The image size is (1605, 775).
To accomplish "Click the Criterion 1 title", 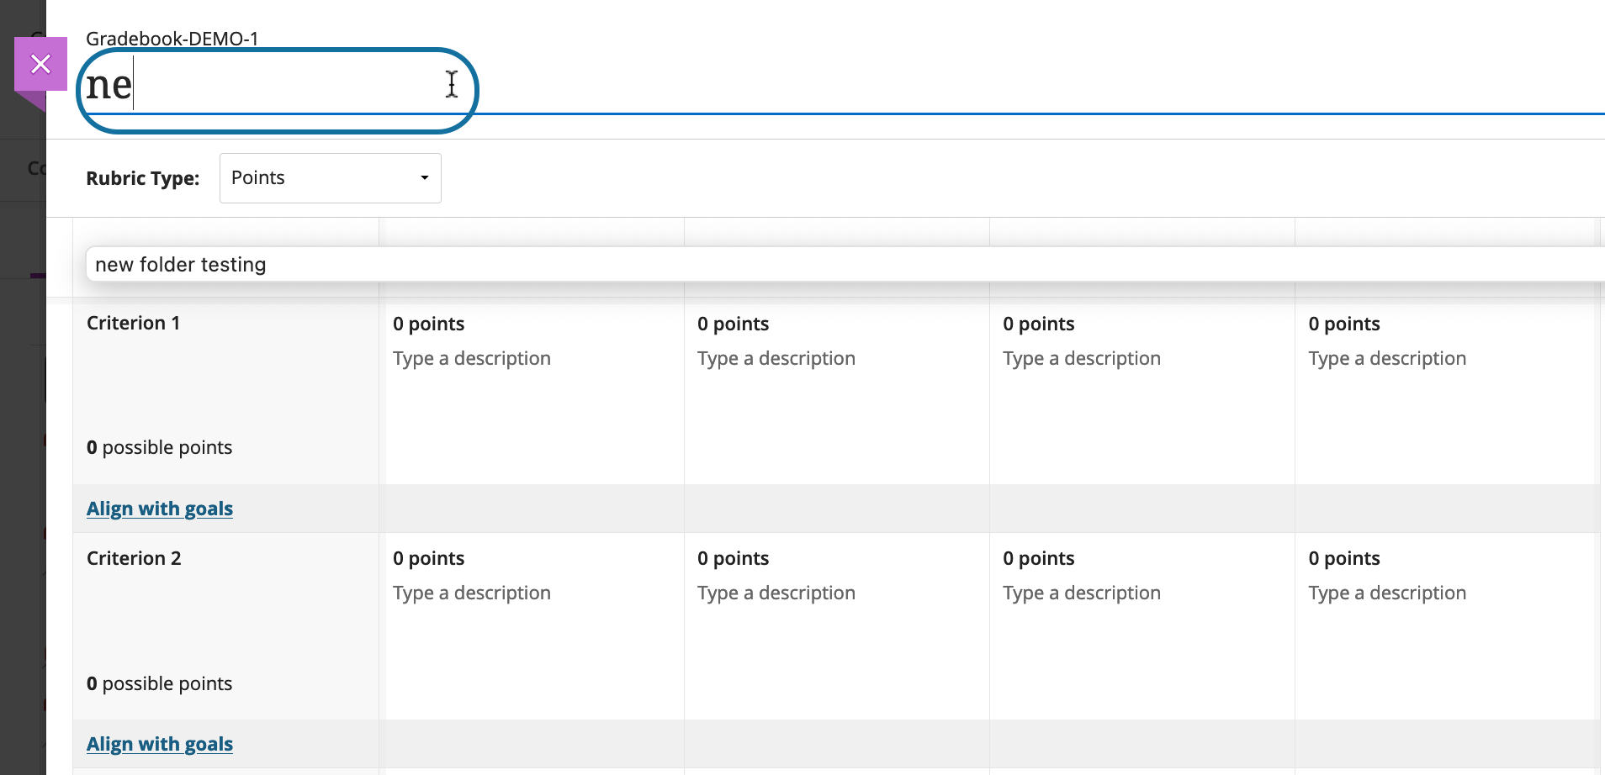I will pos(133,324).
